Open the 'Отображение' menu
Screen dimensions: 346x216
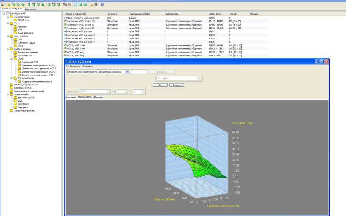pyautogui.click(x=73, y=66)
